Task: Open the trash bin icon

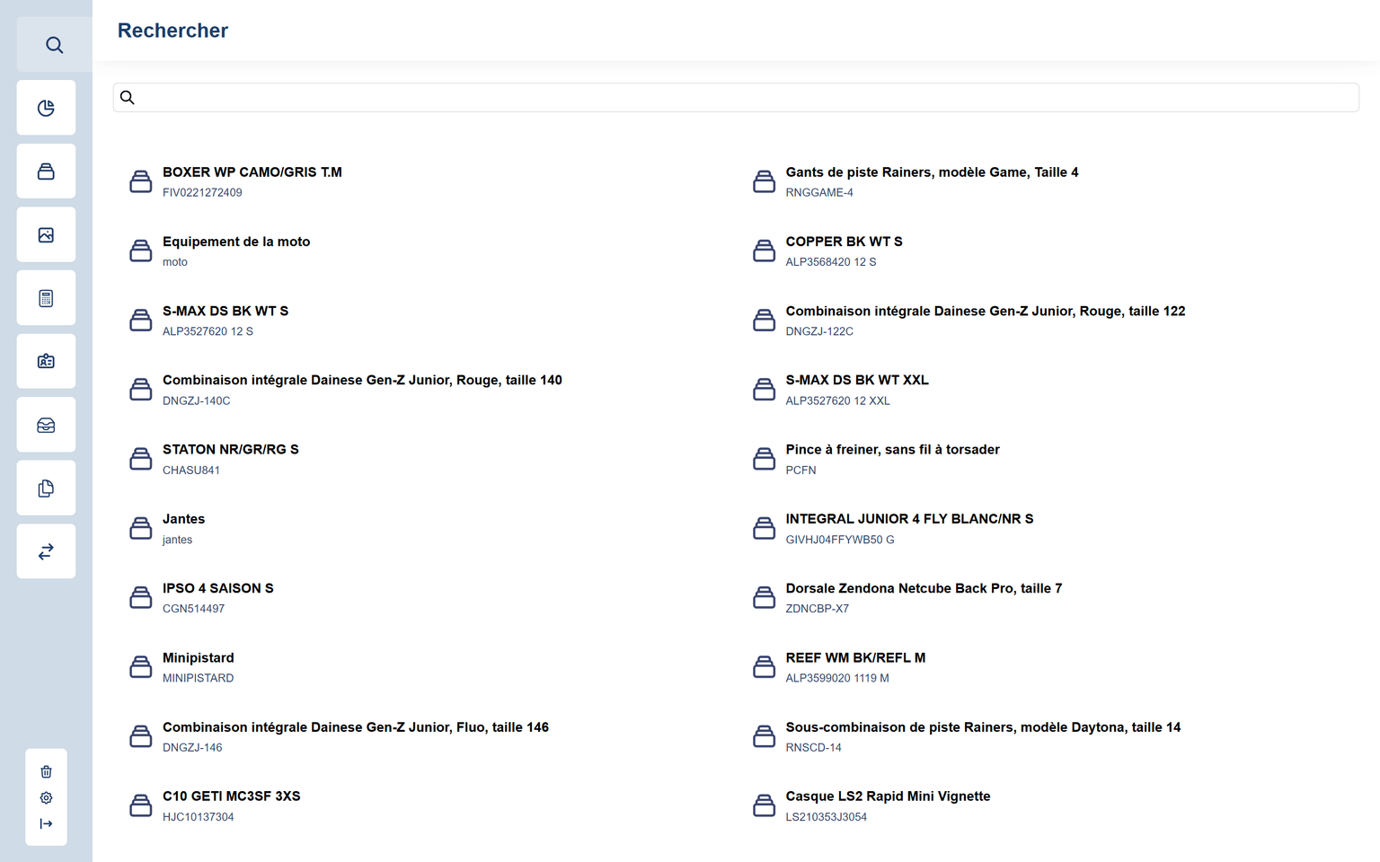Action: point(46,772)
